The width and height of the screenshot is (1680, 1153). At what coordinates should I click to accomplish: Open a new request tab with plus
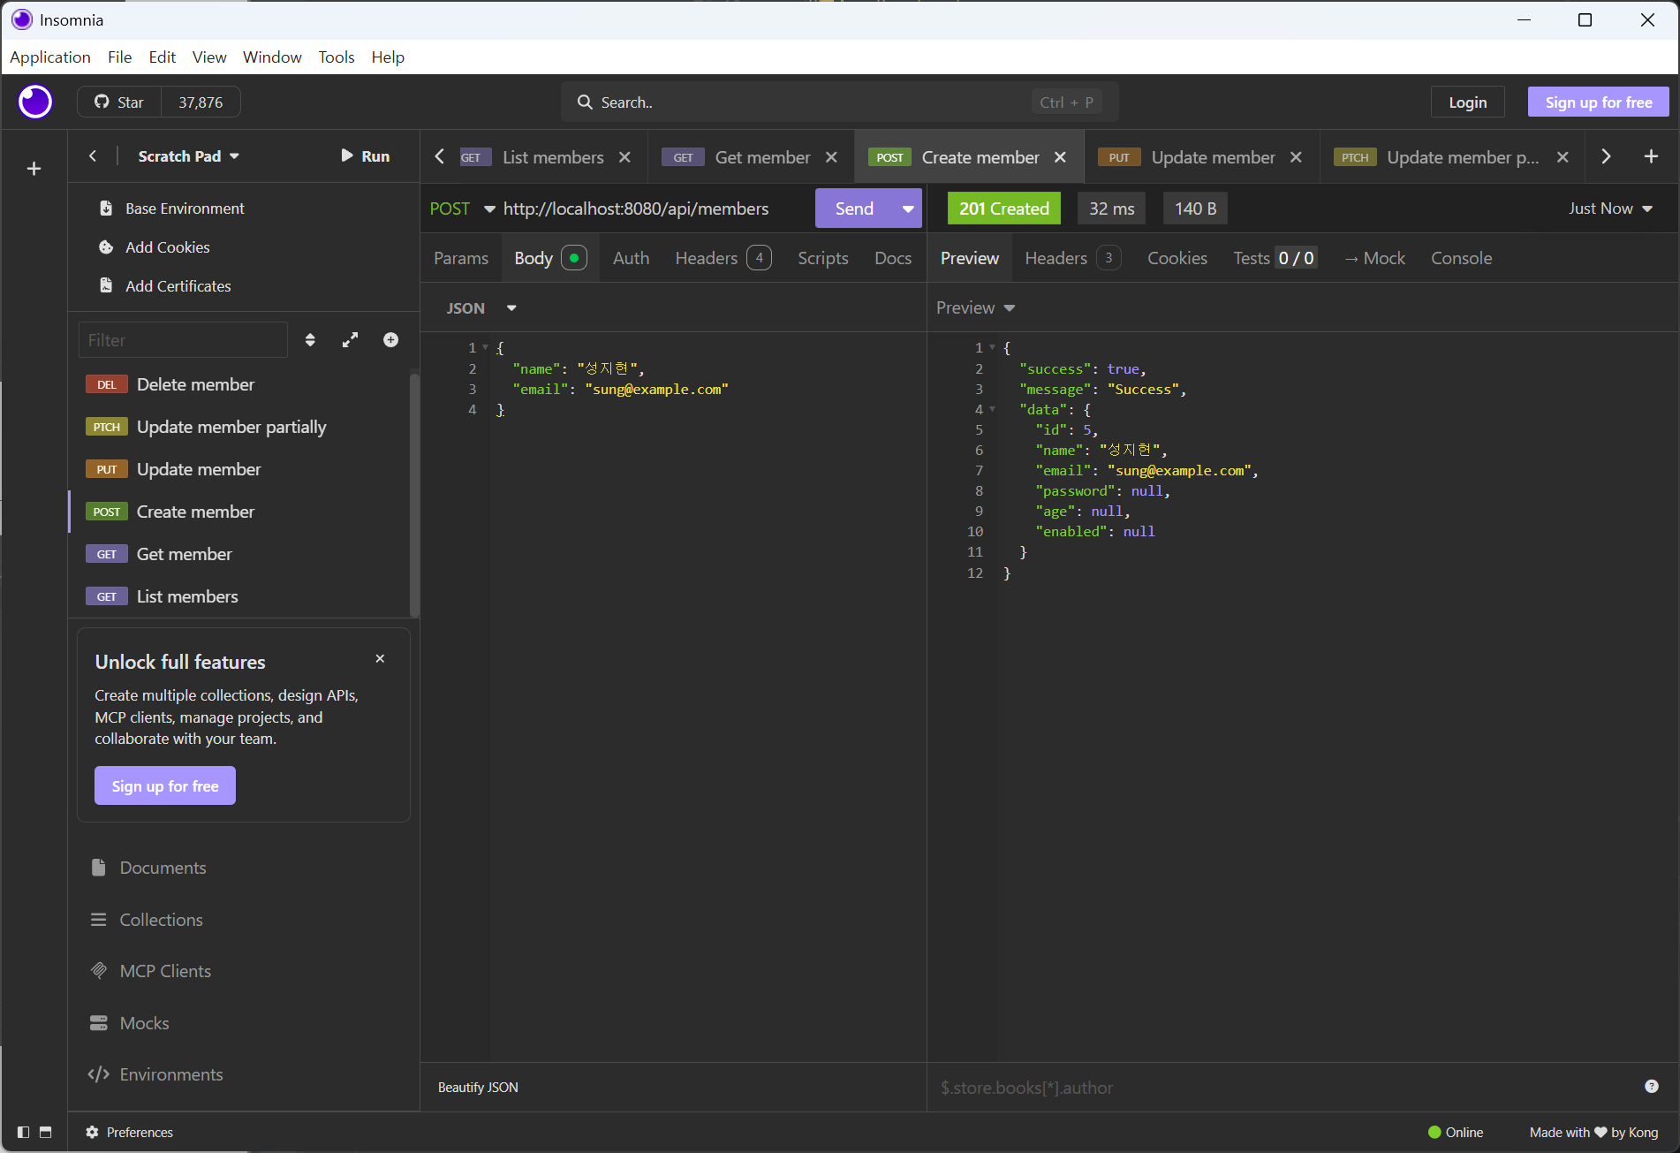pyautogui.click(x=1650, y=156)
